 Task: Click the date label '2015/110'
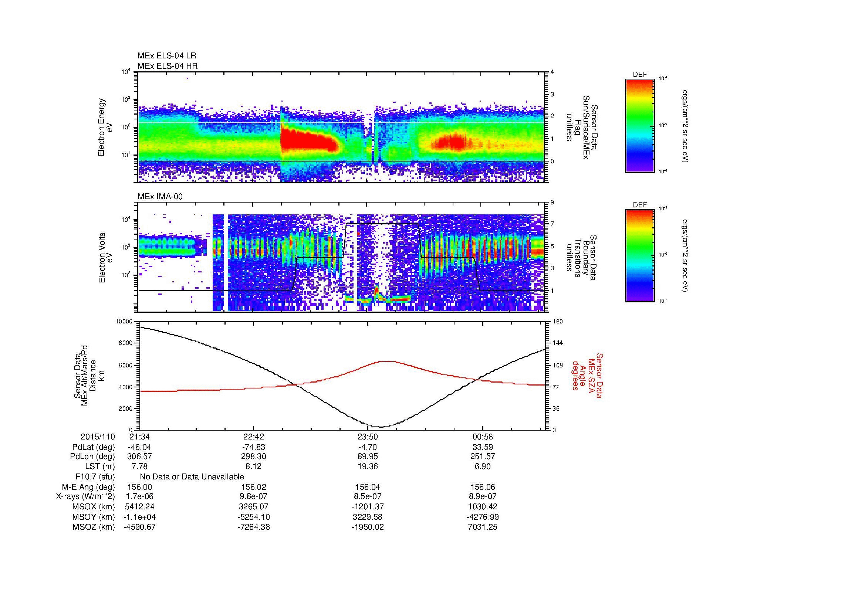pos(98,437)
